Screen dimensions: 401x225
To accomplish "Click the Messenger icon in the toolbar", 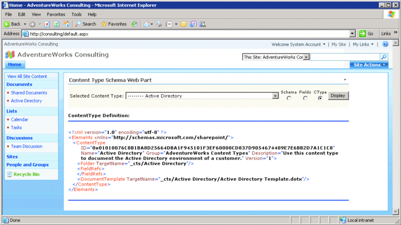I will tap(203, 24).
